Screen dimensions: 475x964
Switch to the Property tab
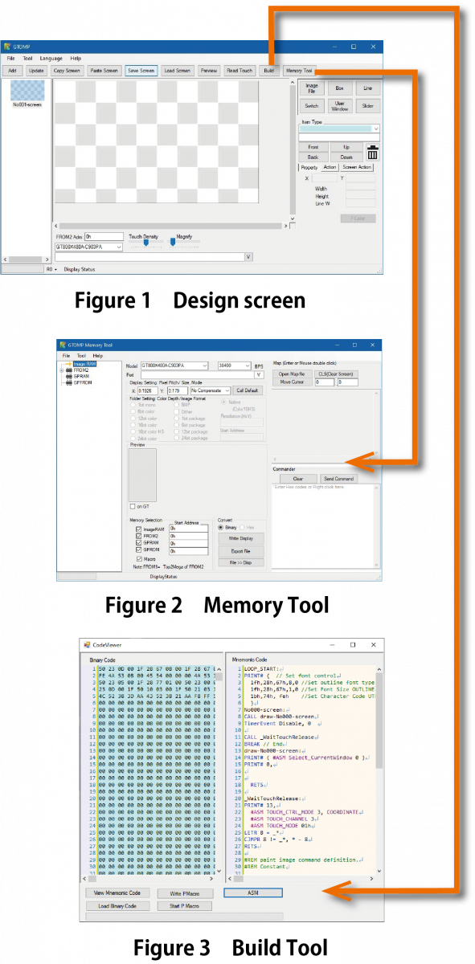pos(309,168)
